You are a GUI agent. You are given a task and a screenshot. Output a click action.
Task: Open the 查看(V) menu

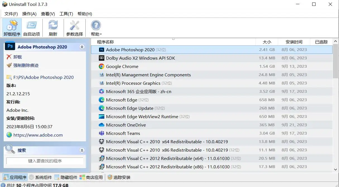[48, 14]
